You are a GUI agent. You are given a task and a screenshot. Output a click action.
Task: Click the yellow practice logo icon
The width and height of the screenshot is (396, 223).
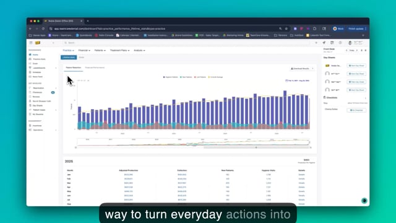pos(38,43)
